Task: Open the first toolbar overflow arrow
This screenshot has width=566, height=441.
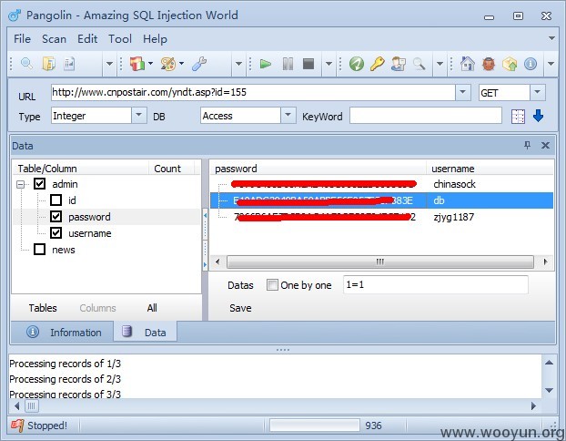Action: point(109,64)
